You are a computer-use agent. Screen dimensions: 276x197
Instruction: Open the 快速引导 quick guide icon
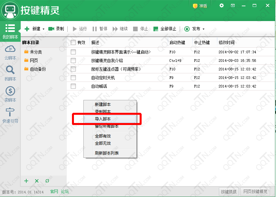(x=10, y=112)
